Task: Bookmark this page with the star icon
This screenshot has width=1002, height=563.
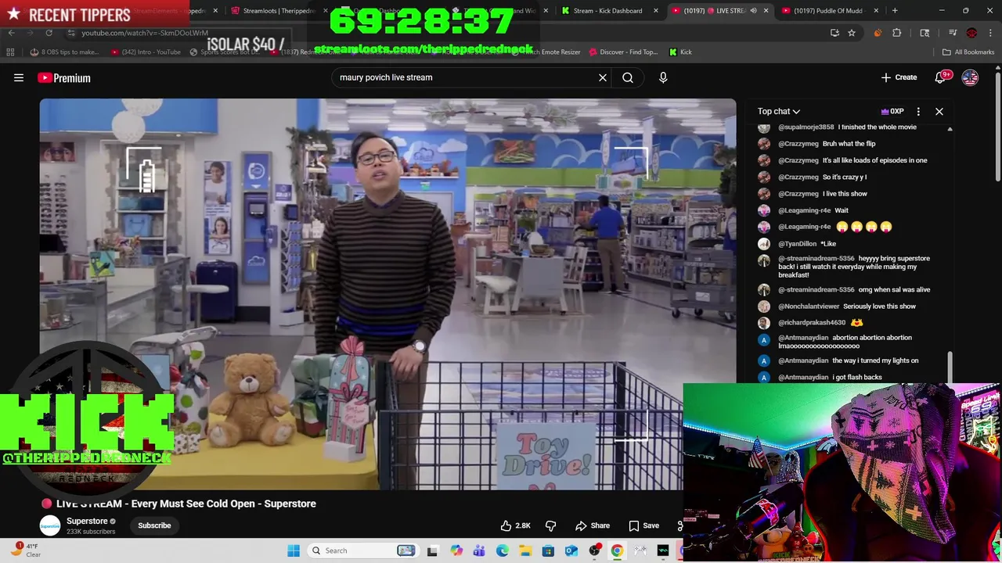Action: 852,33
